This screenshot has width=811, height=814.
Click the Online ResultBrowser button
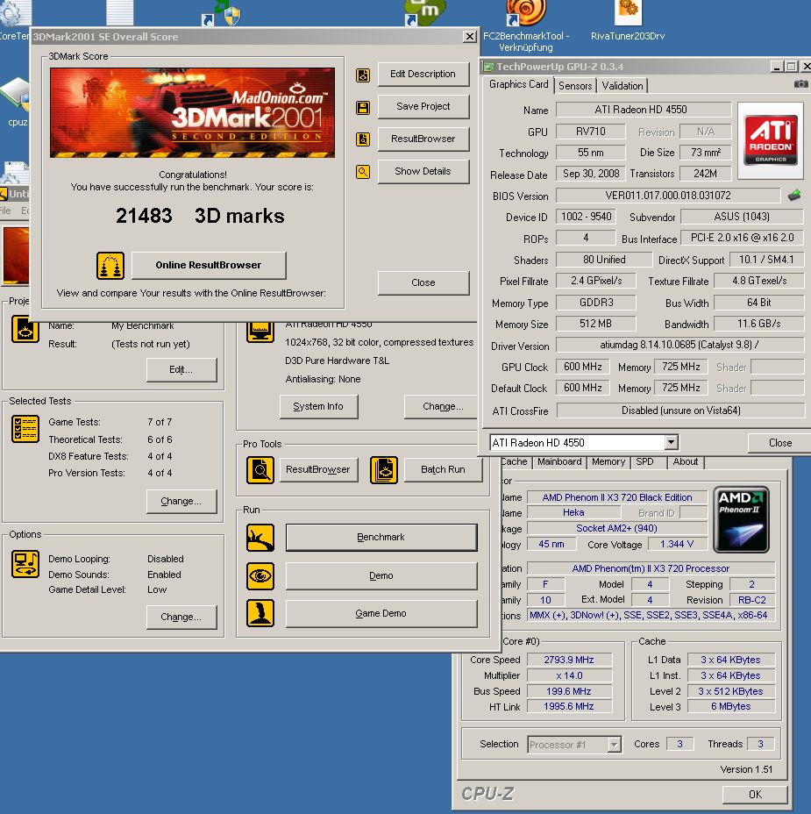(x=209, y=265)
